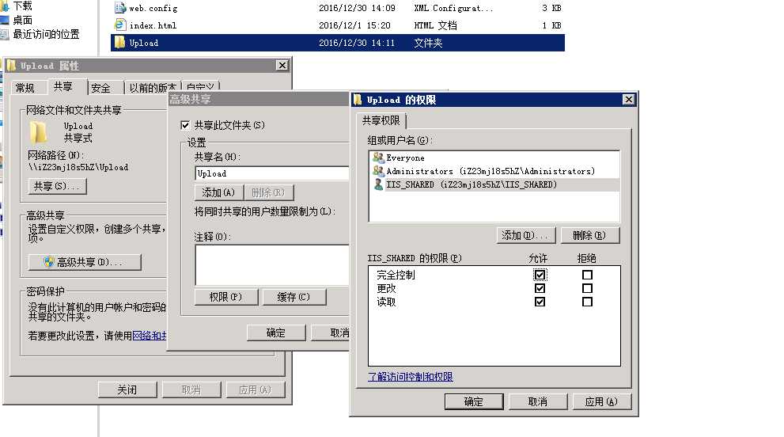784x437 pixels.
Task: Click the Upload folder icon in file list
Action: (120, 43)
